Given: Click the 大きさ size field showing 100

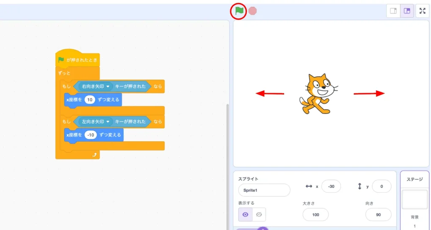Looking at the screenshot, I should coord(316,214).
